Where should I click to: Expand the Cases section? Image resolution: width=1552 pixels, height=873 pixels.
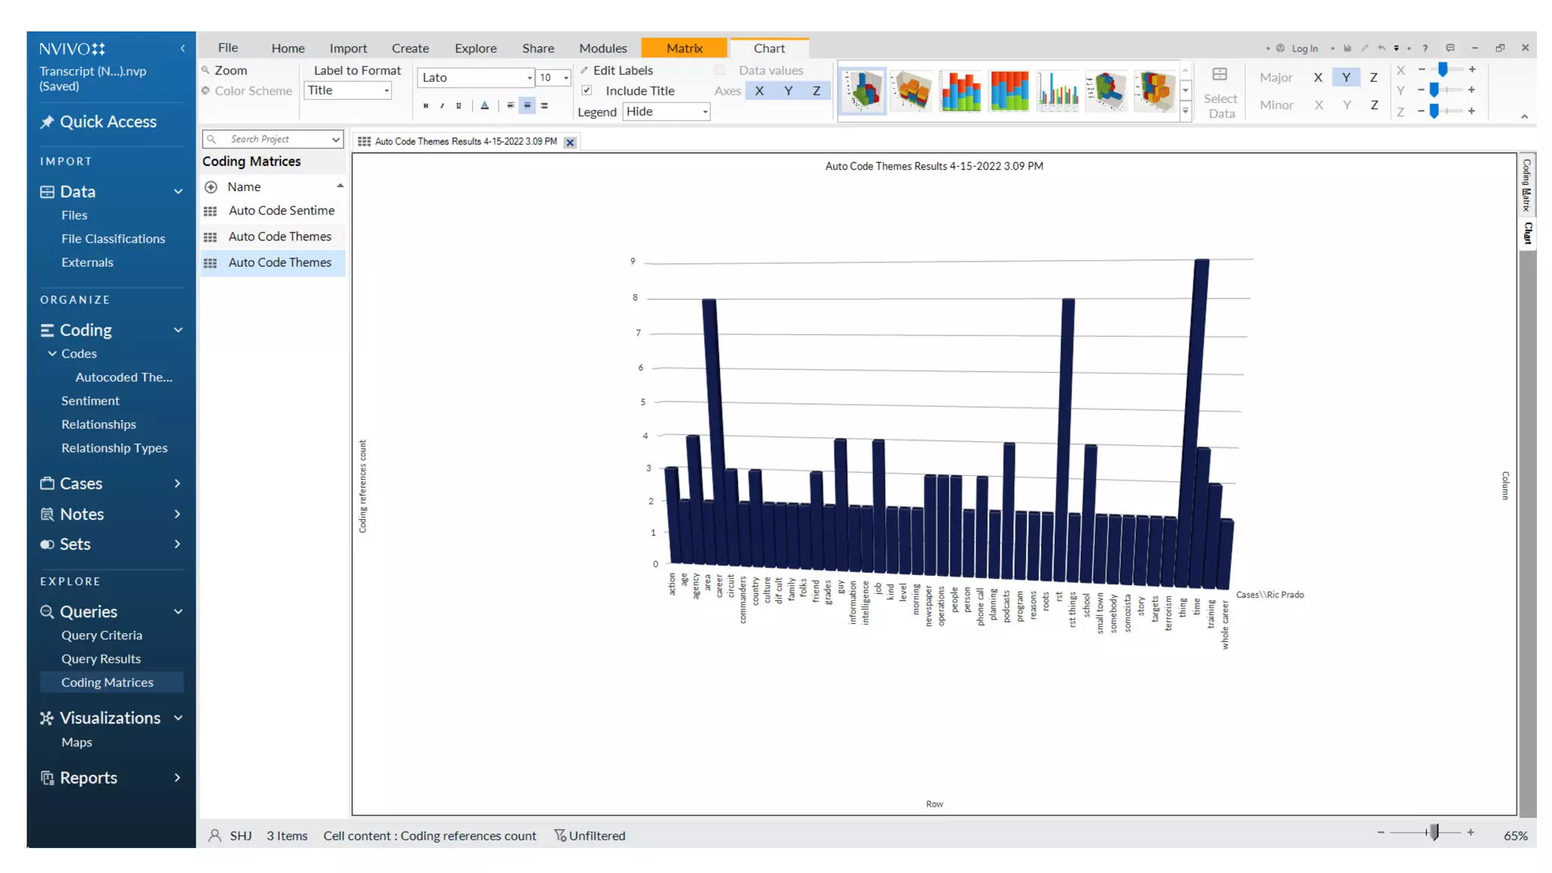pyautogui.click(x=177, y=483)
